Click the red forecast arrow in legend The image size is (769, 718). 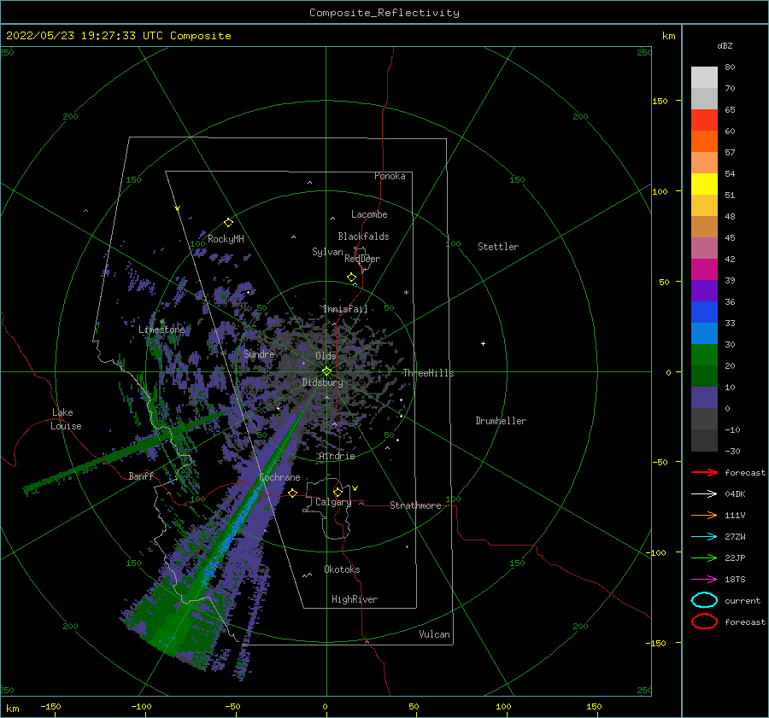[x=704, y=472]
